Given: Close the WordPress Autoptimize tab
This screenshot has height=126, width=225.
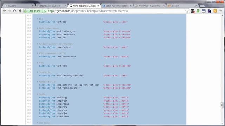Looking at the screenshot, I should pyautogui.click(x=163, y=6).
